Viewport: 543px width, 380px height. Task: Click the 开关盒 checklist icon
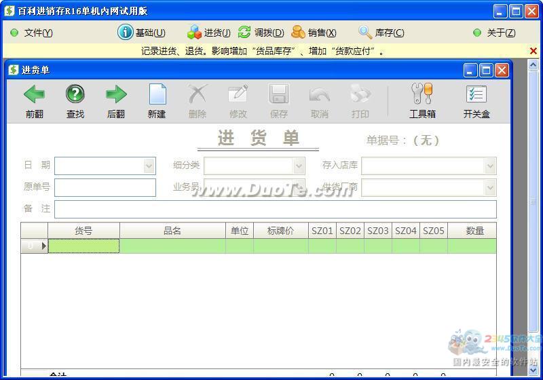click(476, 94)
